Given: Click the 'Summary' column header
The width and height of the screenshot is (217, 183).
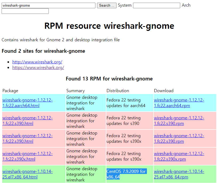Looking at the screenshot, I should (x=75, y=91).
